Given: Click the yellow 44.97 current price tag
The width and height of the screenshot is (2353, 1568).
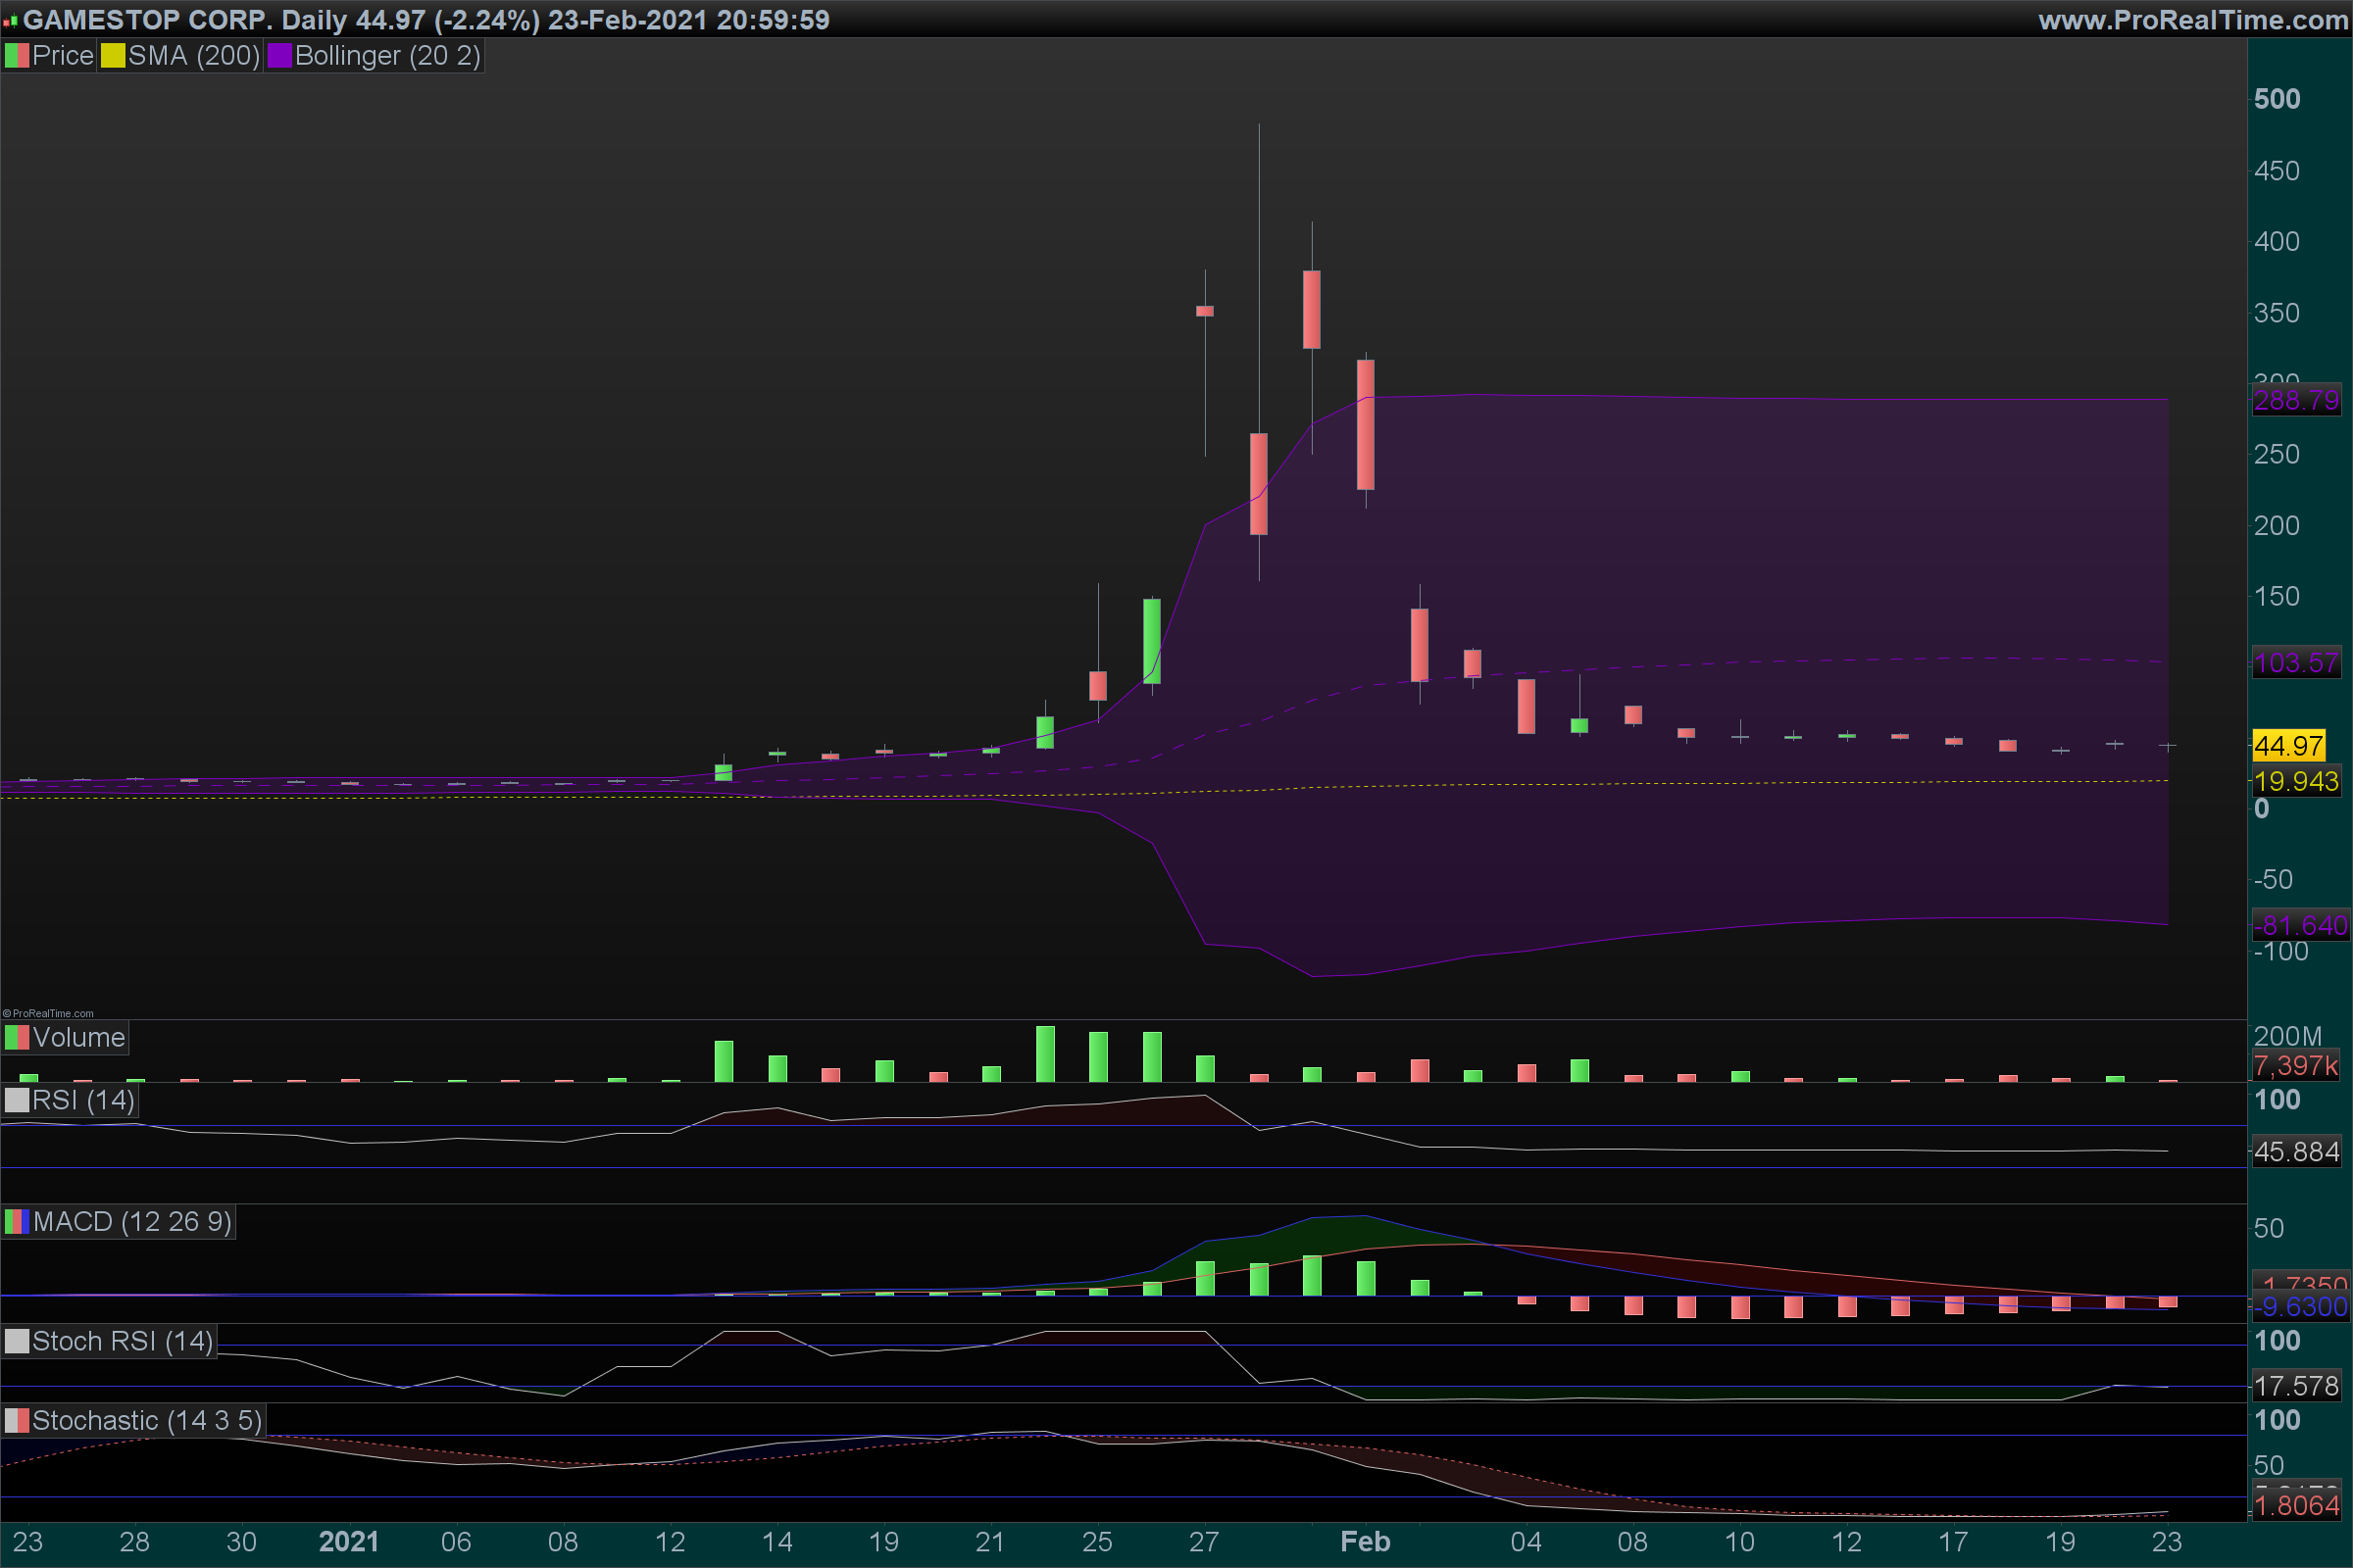Looking at the screenshot, I should click(x=2289, y=746).
